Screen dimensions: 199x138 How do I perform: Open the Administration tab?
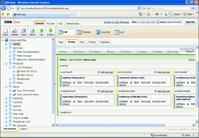[73, 24]
